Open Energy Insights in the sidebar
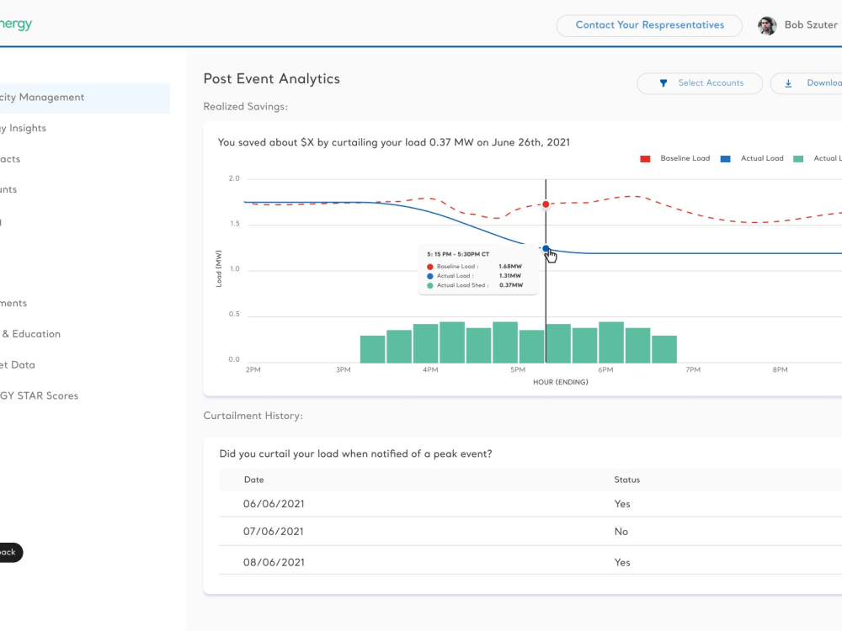This screenshot has width=842, height=631. [23, 128]
